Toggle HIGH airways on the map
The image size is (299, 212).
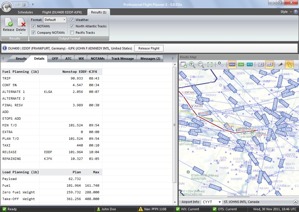232,64
